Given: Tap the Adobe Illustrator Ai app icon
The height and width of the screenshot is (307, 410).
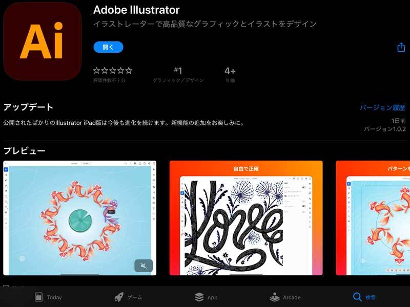Looking at the screenshot, I should pos(41,41).
